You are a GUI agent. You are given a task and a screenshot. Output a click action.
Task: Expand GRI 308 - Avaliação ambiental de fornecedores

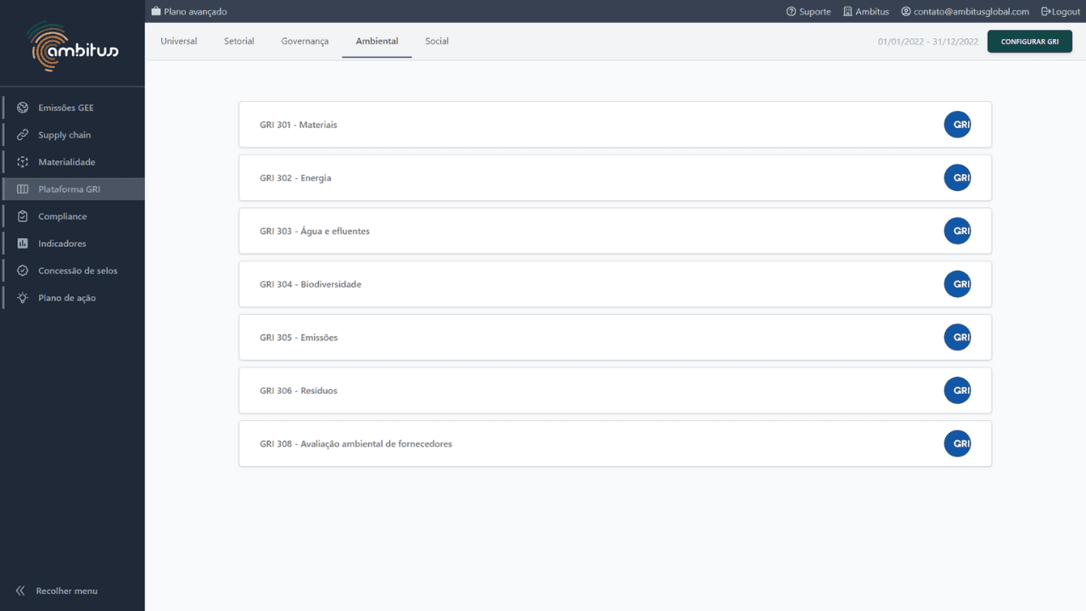(x=615, y=444)
